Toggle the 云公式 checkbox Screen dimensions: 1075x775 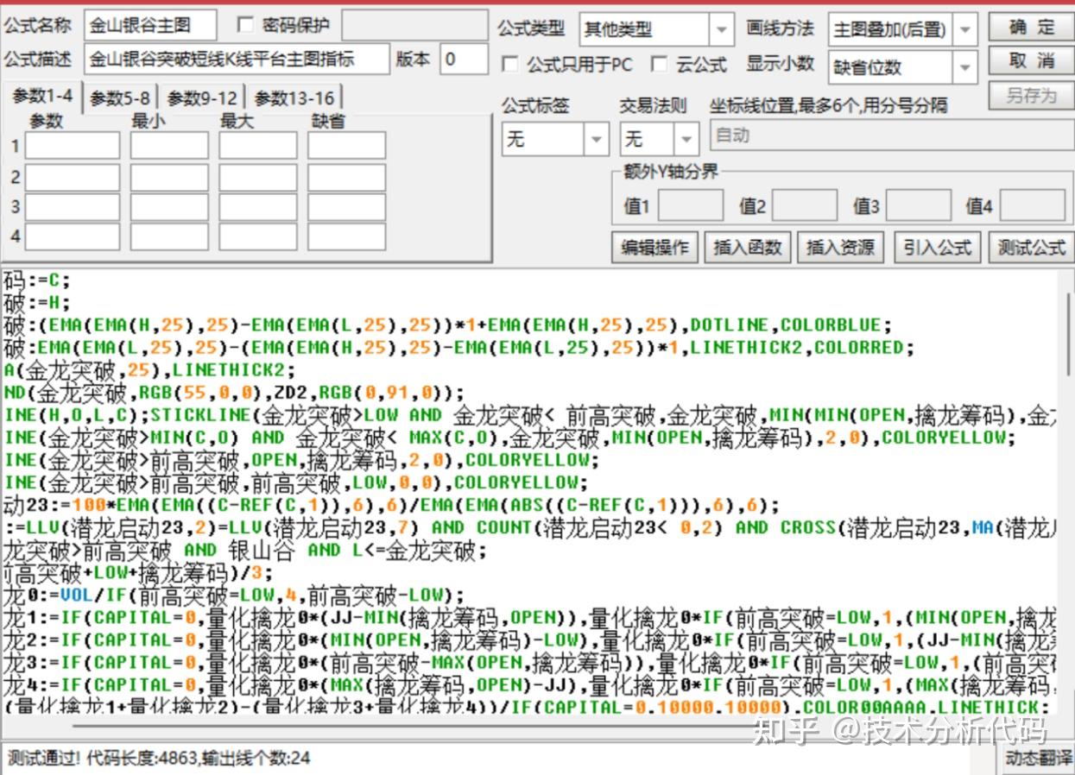click(660, 65)
